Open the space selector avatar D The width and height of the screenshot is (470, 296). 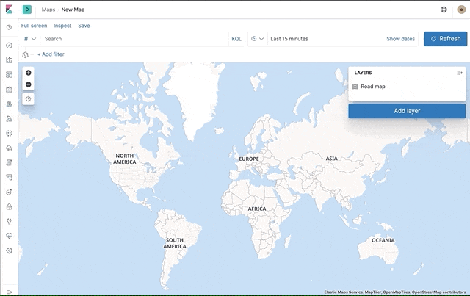[x=27, y=10]
